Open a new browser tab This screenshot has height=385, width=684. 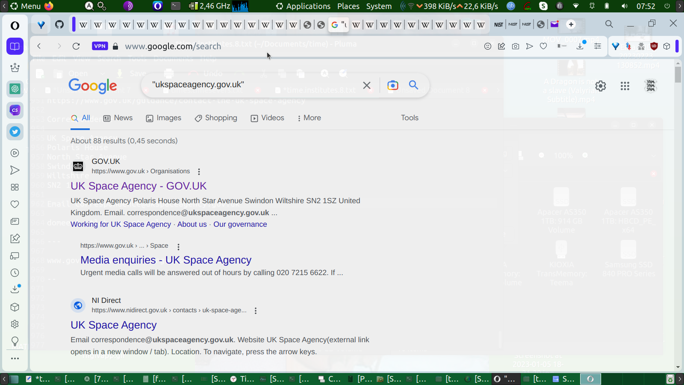[571, 24]
